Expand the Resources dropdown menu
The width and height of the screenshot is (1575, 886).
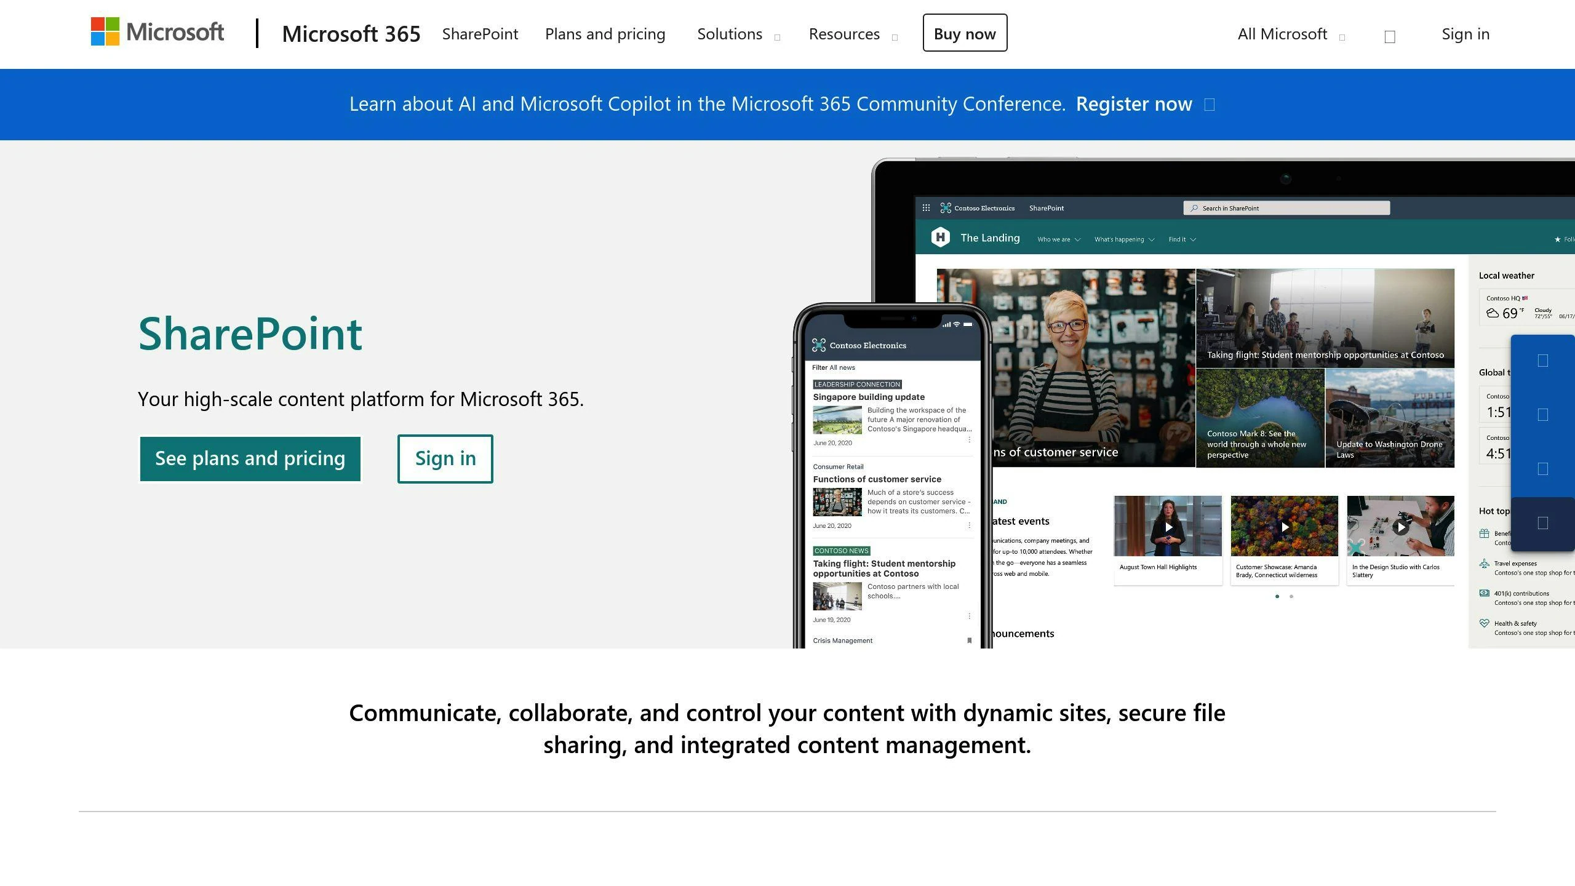pos(853,34)
